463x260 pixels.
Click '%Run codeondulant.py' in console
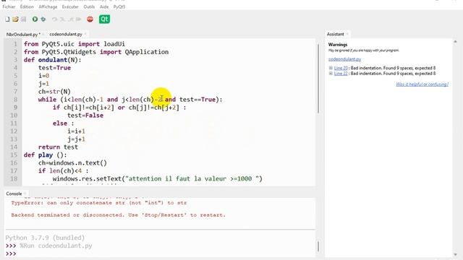coord(56,246)
